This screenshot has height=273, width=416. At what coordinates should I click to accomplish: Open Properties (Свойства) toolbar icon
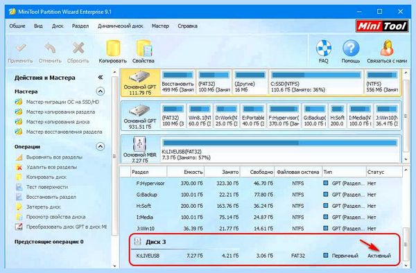144,49
